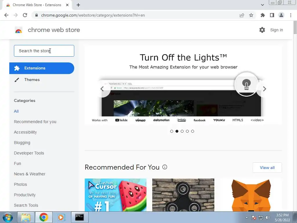Screen dimensions: 297x223
Task: Open network tray icon
Action: (261, 217)
